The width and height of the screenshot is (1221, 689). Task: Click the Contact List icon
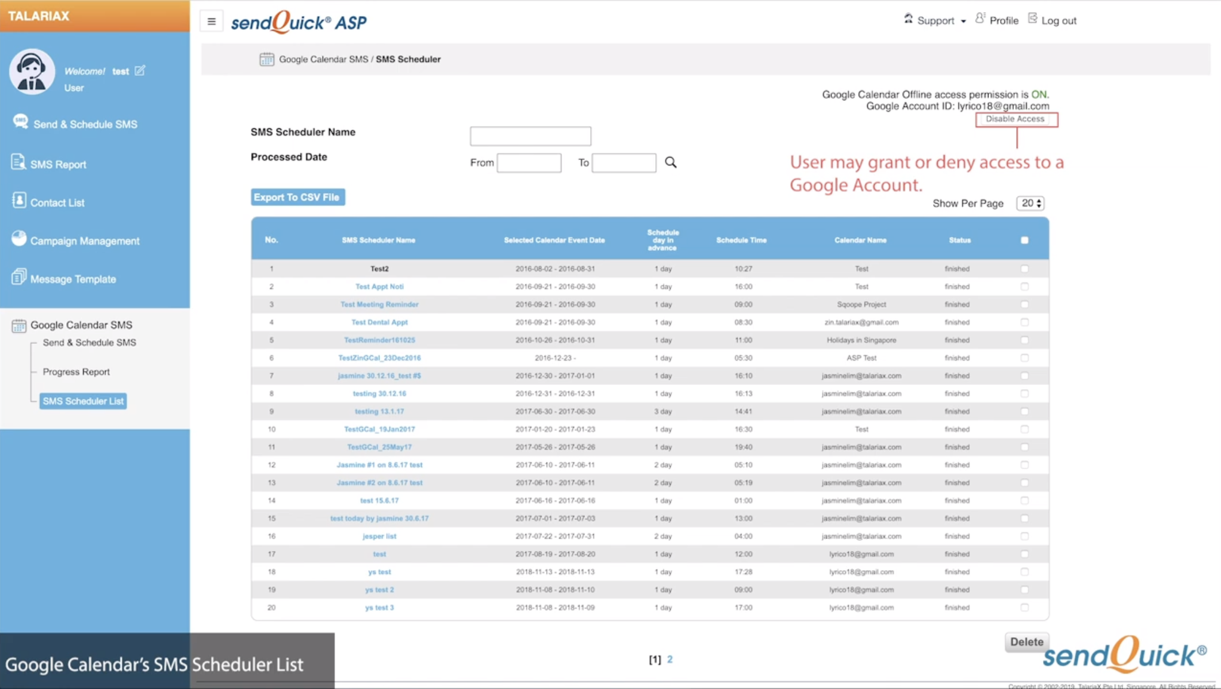[19, 201]
